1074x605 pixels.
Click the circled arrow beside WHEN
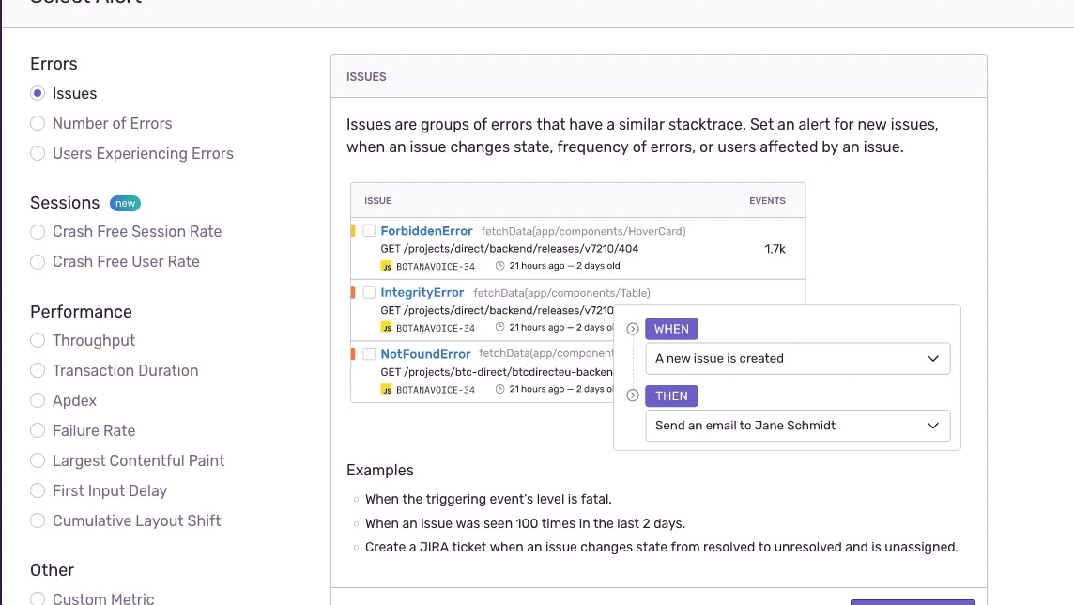point(632,329)
